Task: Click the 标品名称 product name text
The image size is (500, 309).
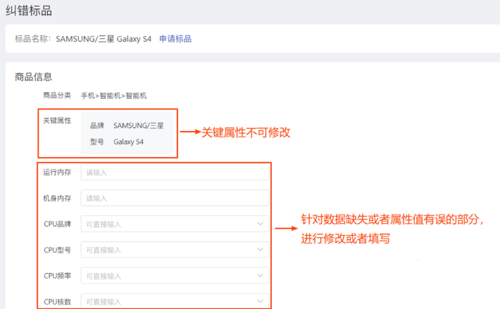Action: [103, 39]
